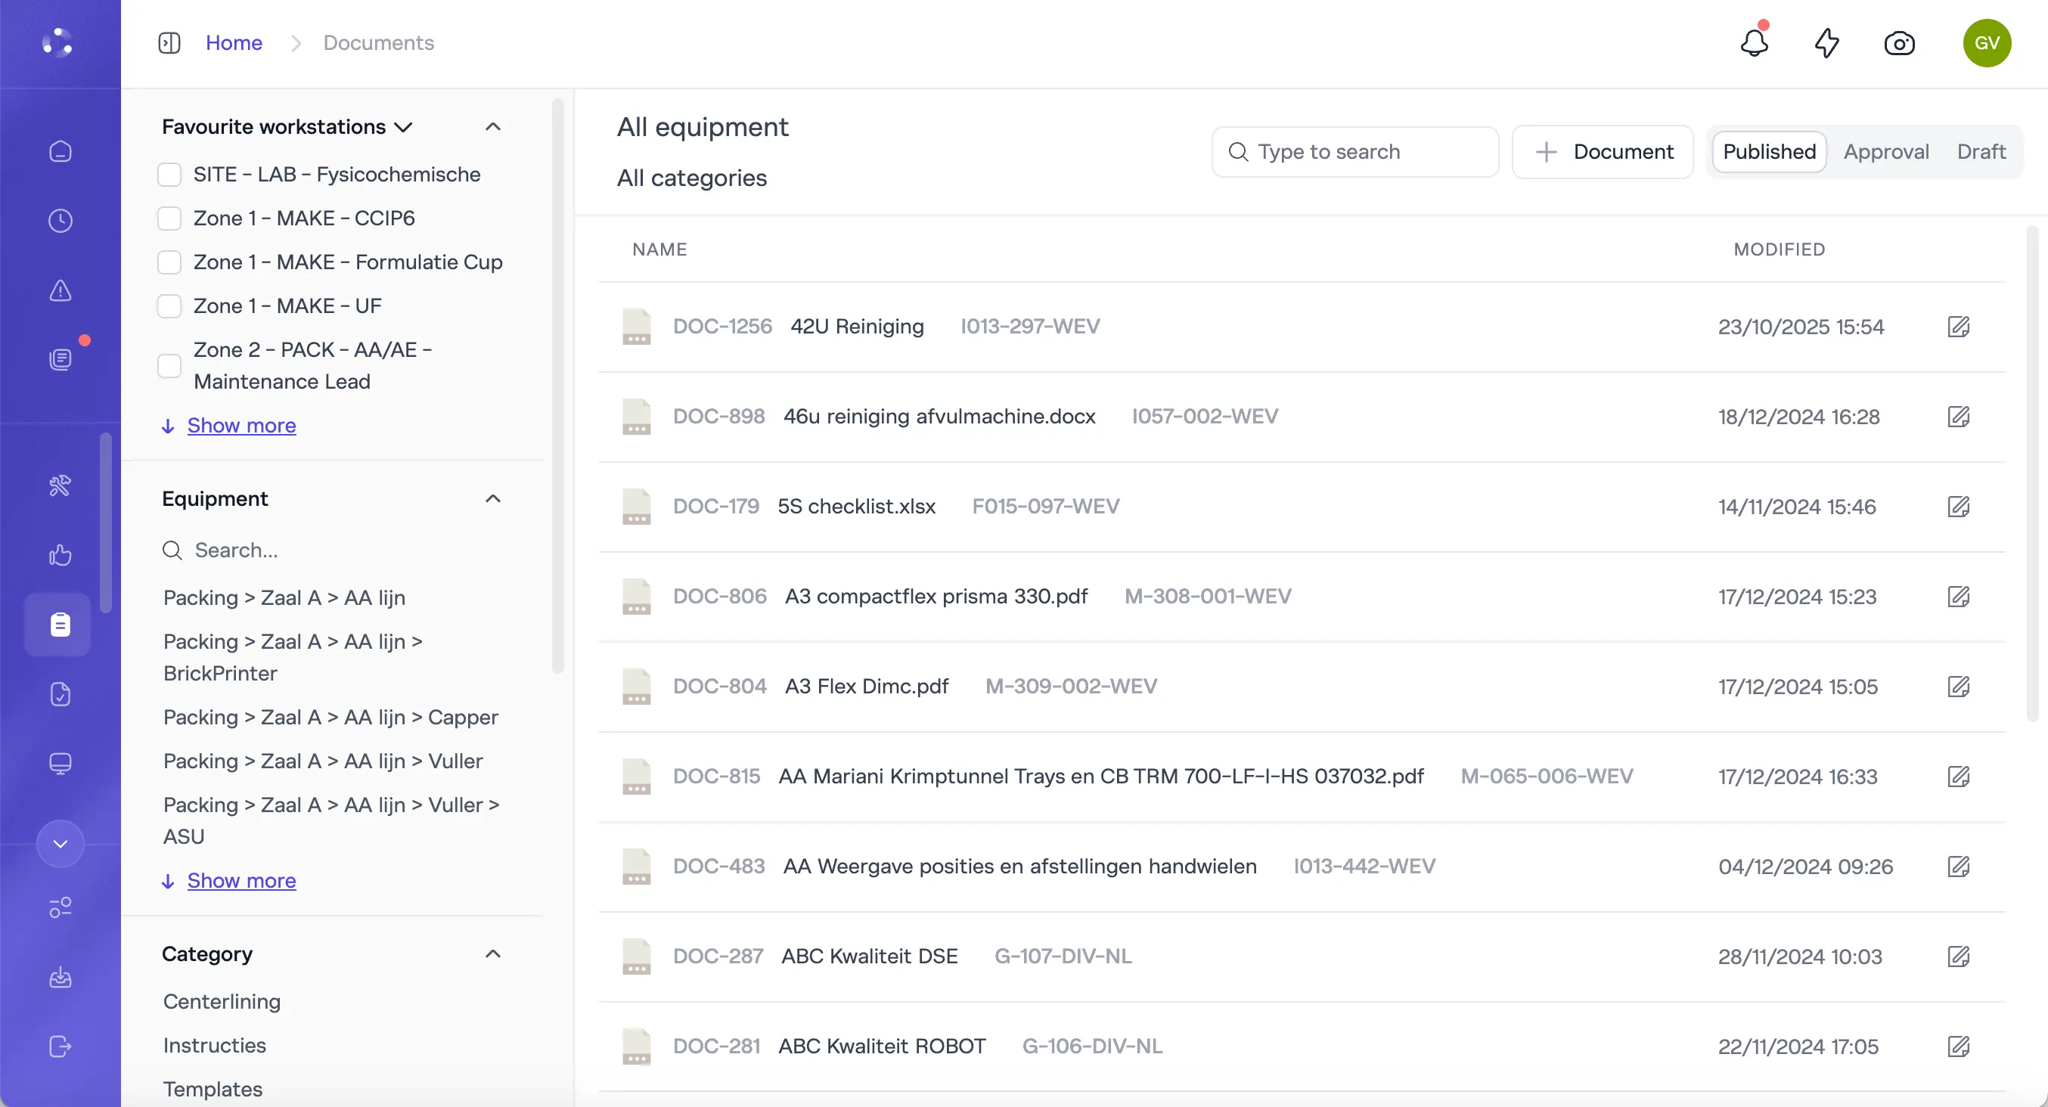Click the thumbs-up feedback icon
This screenshot has width=2048, height=1107.
click(x=60, y=556)
